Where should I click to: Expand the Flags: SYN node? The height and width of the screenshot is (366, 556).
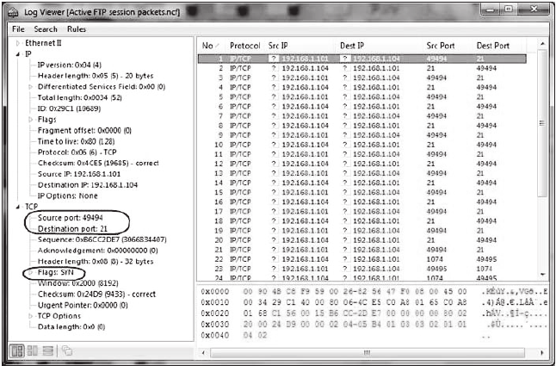point(30,272)
